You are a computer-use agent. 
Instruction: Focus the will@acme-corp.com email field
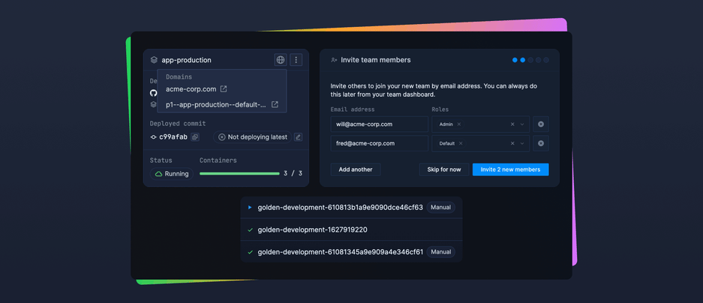pos(380,124)
